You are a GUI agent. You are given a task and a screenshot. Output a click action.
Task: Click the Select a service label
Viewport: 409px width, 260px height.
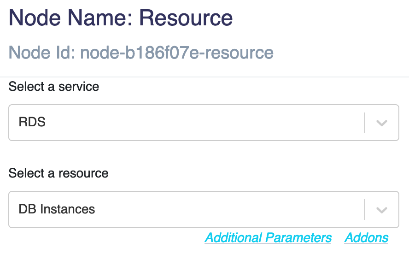pyautogui.click(x=54, y=86)
